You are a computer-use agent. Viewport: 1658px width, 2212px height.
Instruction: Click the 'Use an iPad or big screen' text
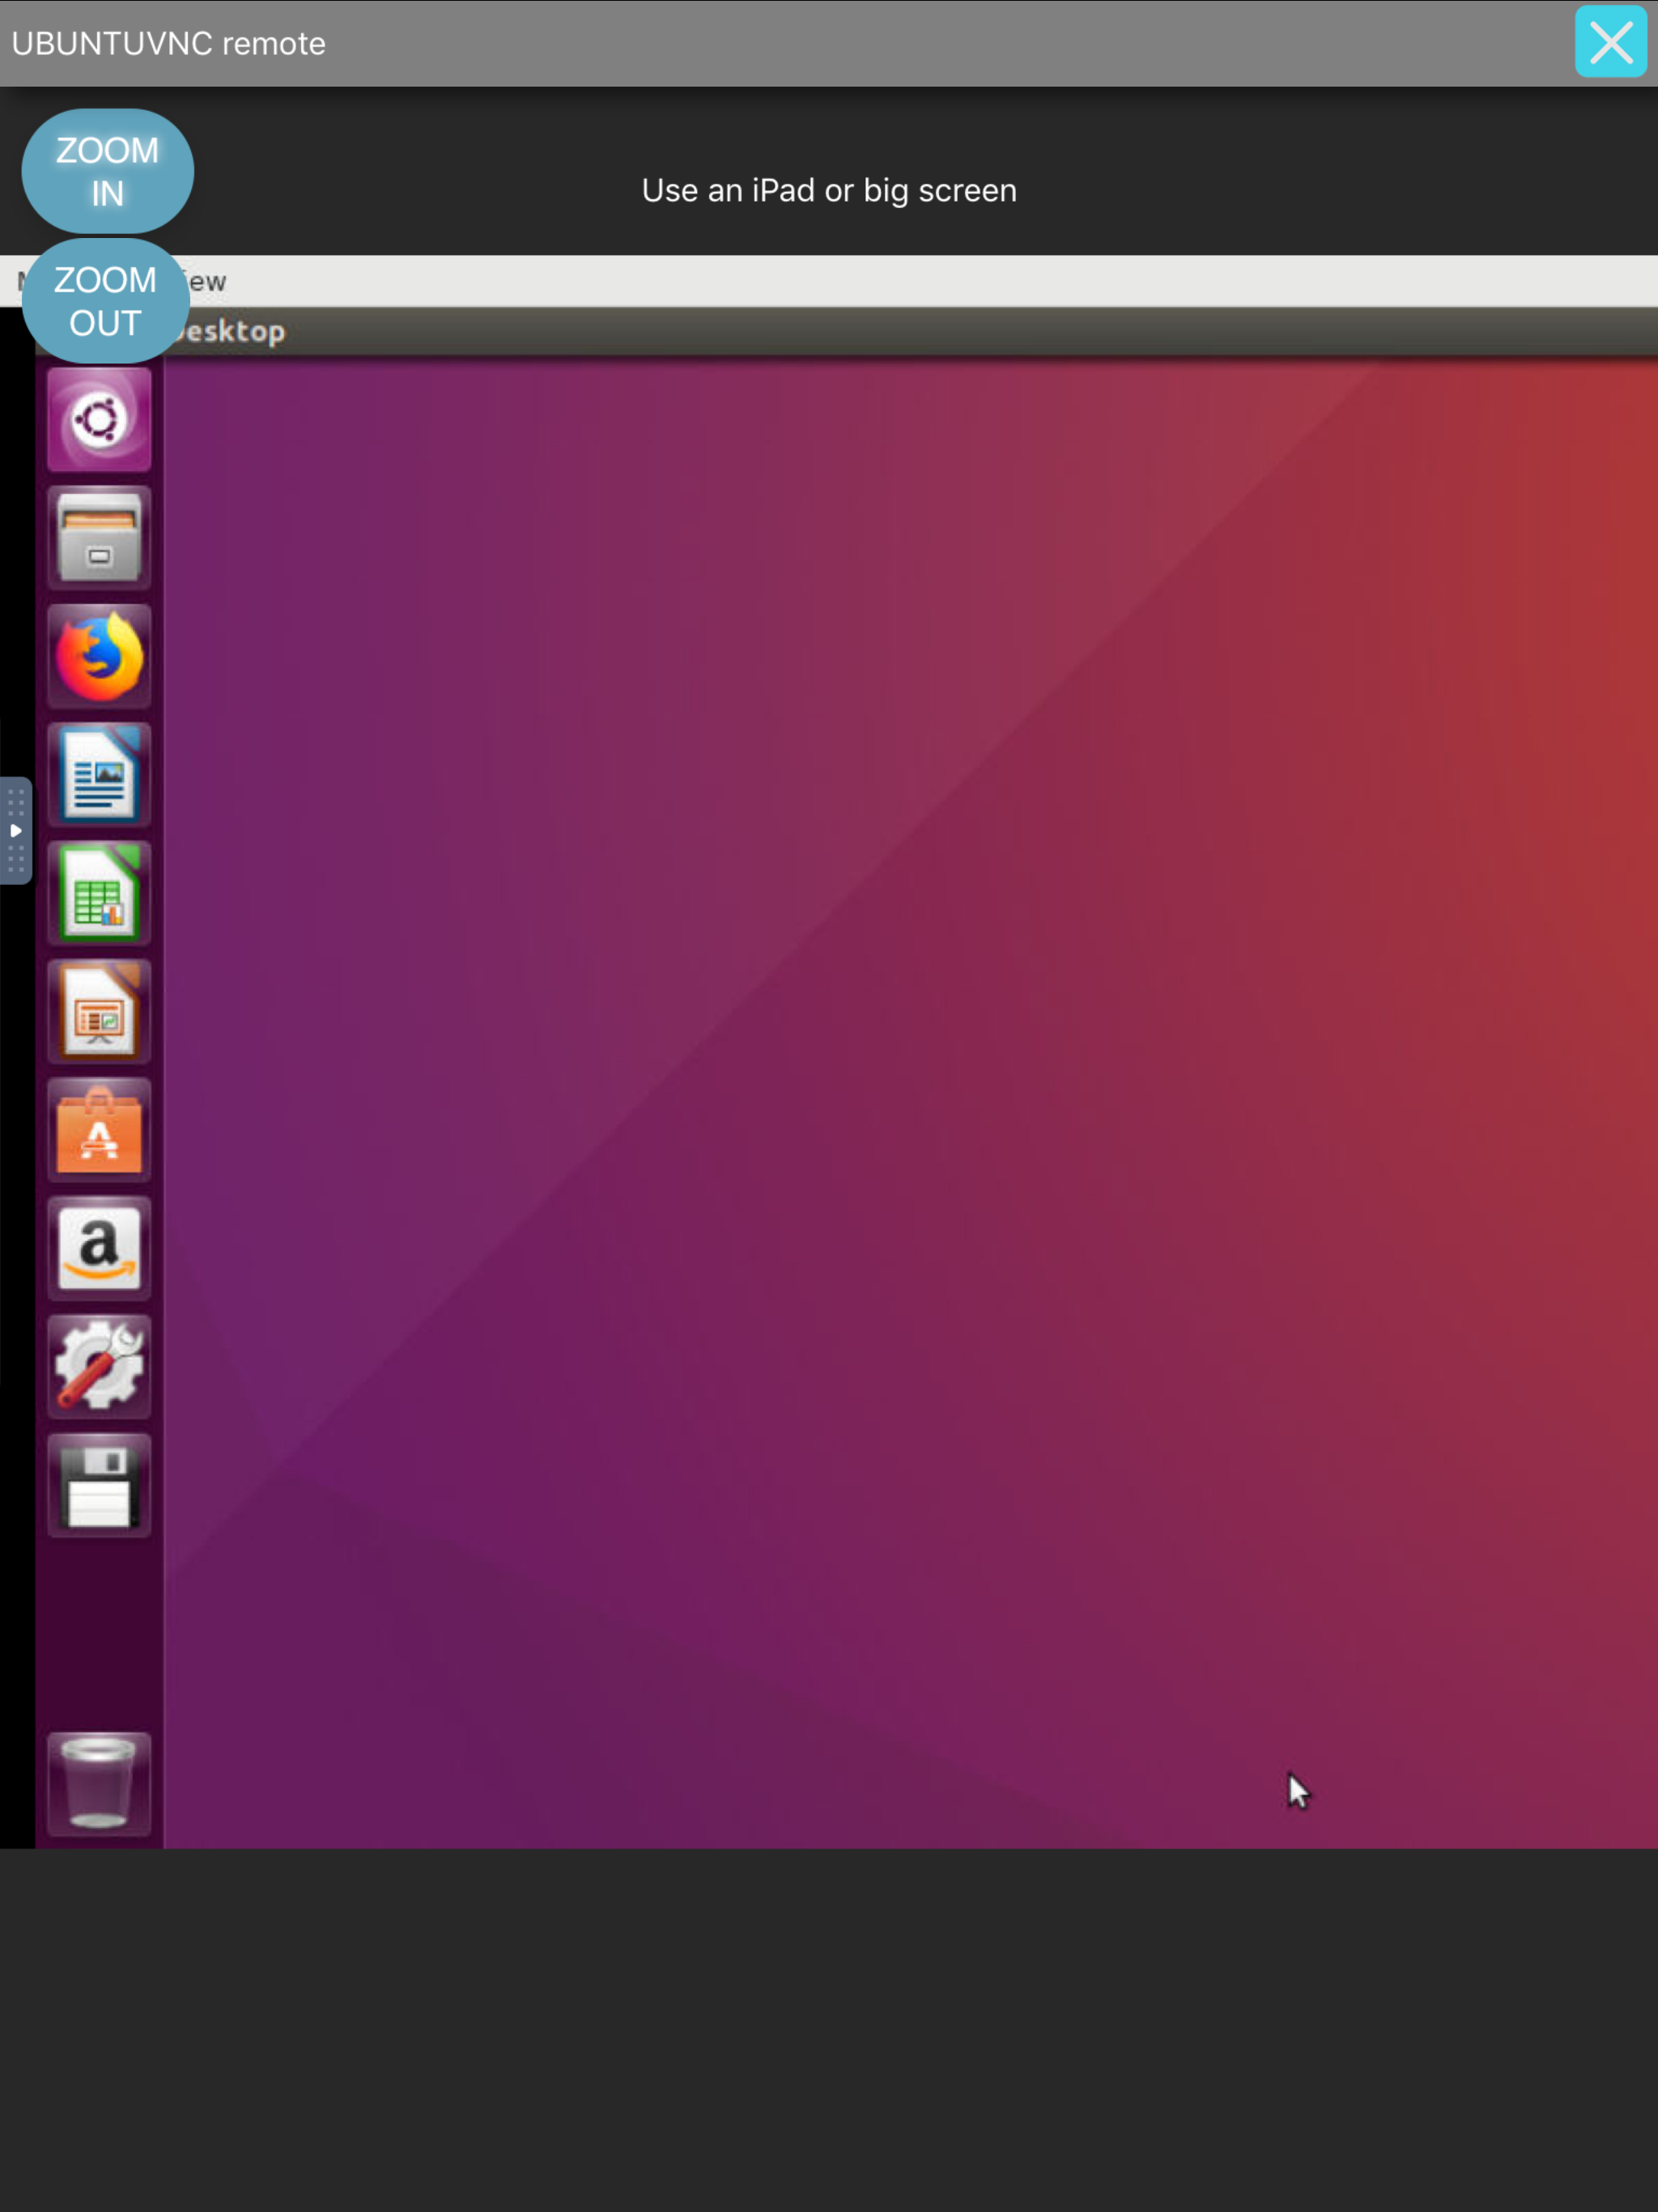(x=829, y=191)
